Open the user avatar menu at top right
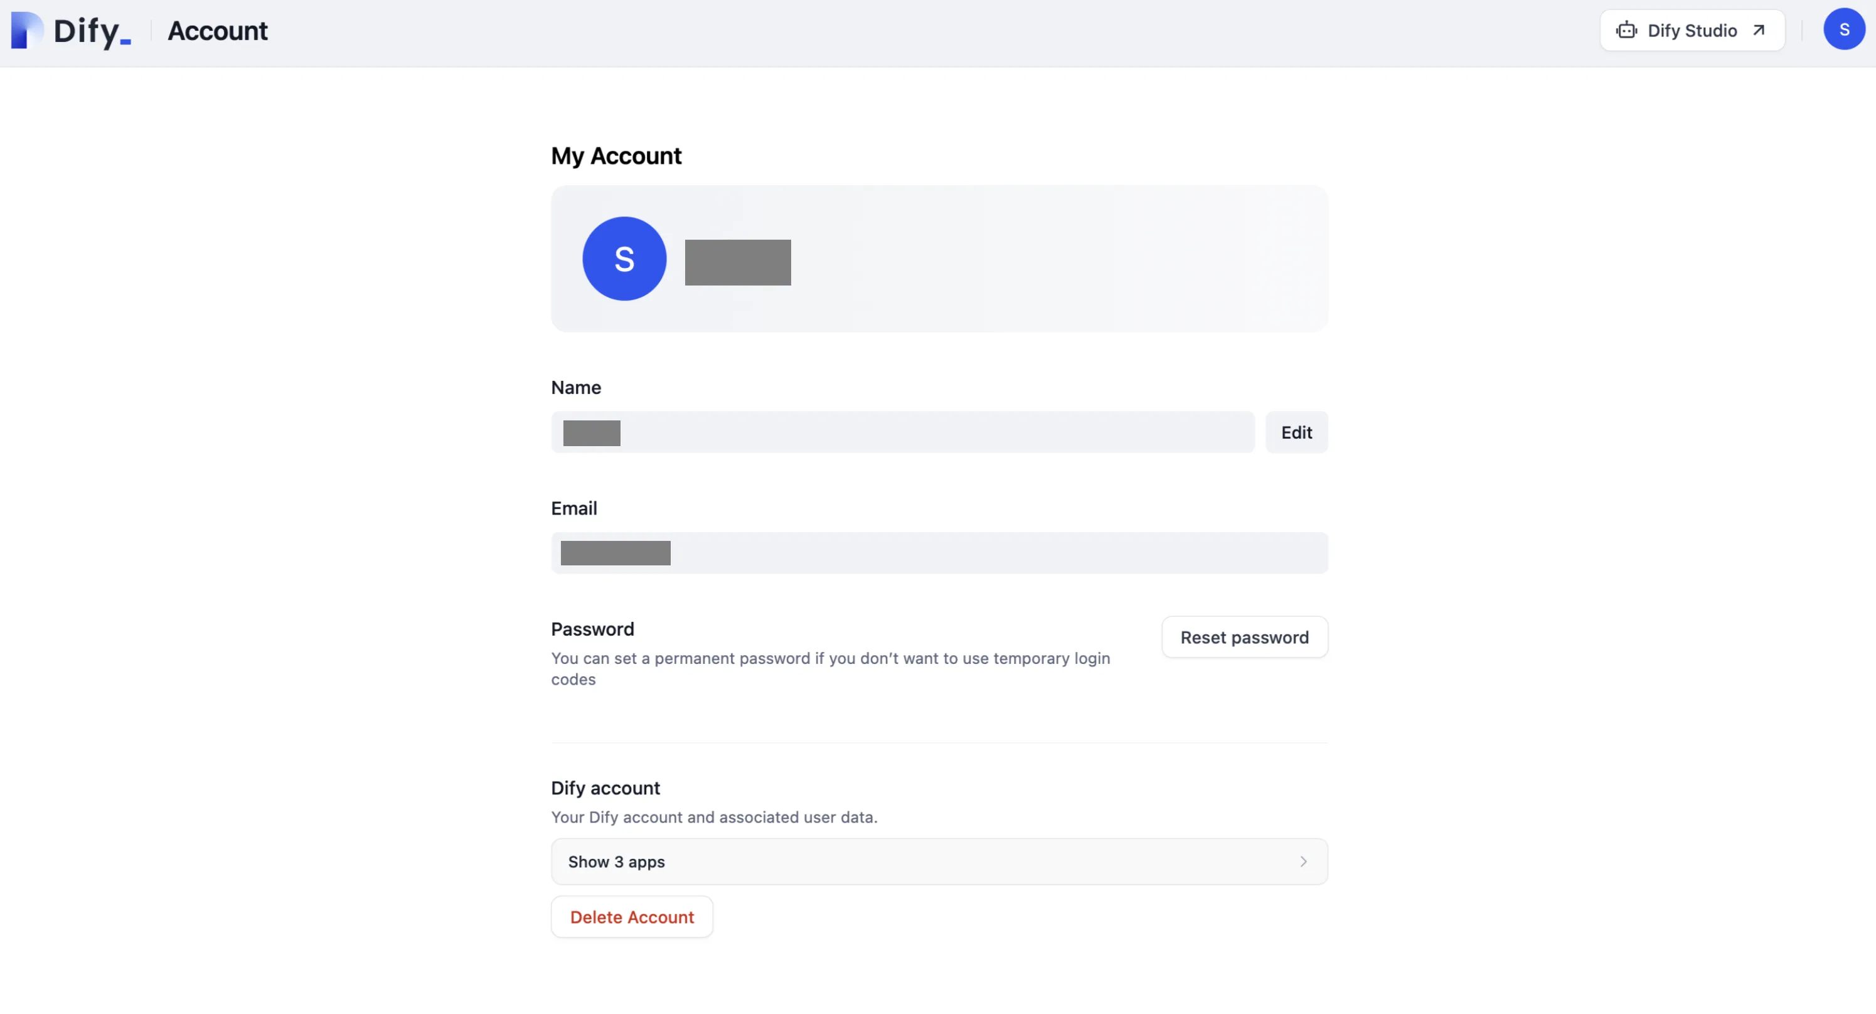 pyautogui.click(x=1843, y=30)
